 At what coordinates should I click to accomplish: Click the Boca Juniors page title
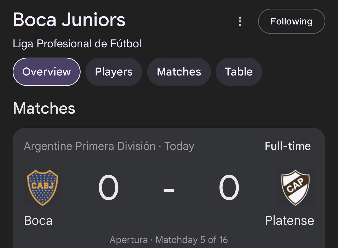tap(69, 20)
